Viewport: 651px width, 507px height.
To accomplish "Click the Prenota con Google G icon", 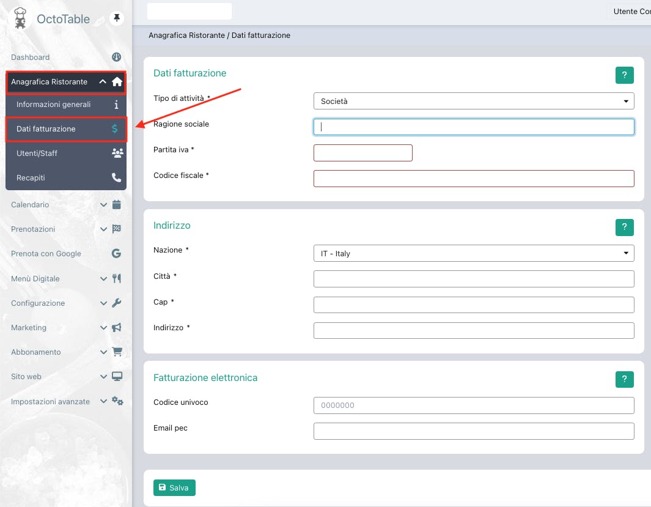I will tap(117, 253).
